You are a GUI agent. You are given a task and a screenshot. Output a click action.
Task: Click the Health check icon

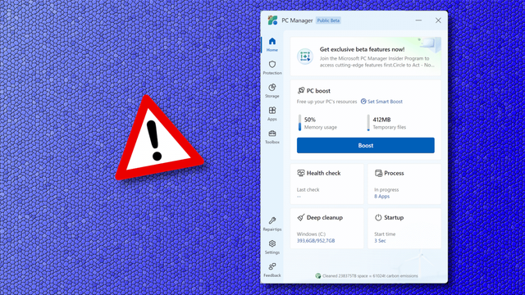(x=301, y=173)
